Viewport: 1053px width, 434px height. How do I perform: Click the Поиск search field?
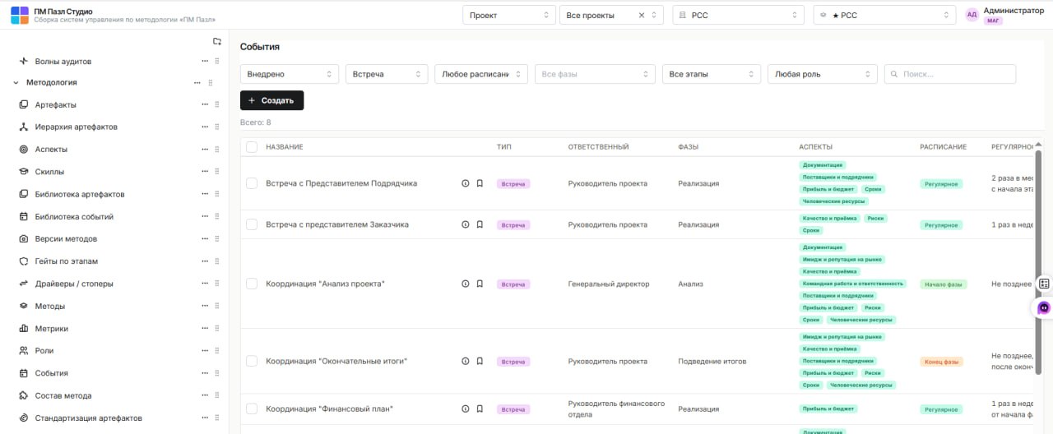(950, 74)
